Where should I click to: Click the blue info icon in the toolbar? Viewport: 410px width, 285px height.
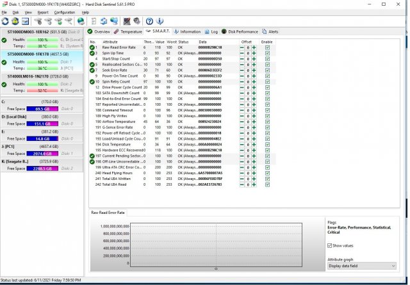160,21
